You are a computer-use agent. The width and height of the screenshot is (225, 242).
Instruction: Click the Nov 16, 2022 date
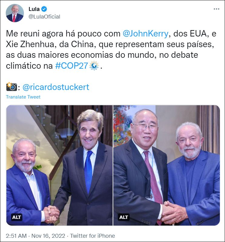[x=48, y=236]
